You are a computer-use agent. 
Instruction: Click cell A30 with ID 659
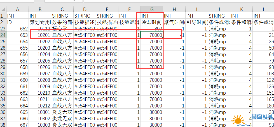click(18, 73)
